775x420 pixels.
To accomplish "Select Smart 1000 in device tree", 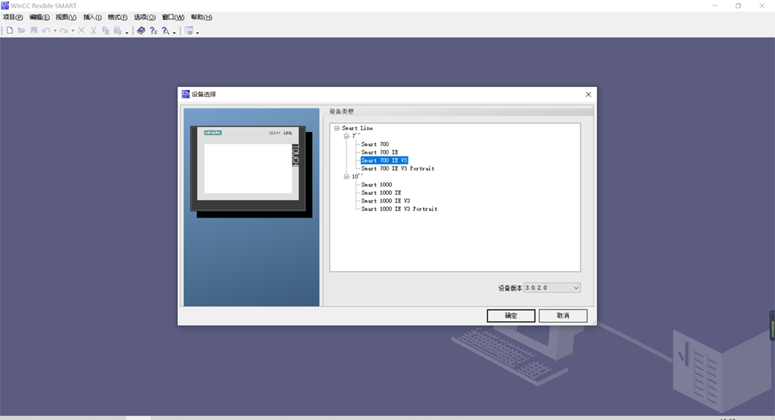I will 376,185.
